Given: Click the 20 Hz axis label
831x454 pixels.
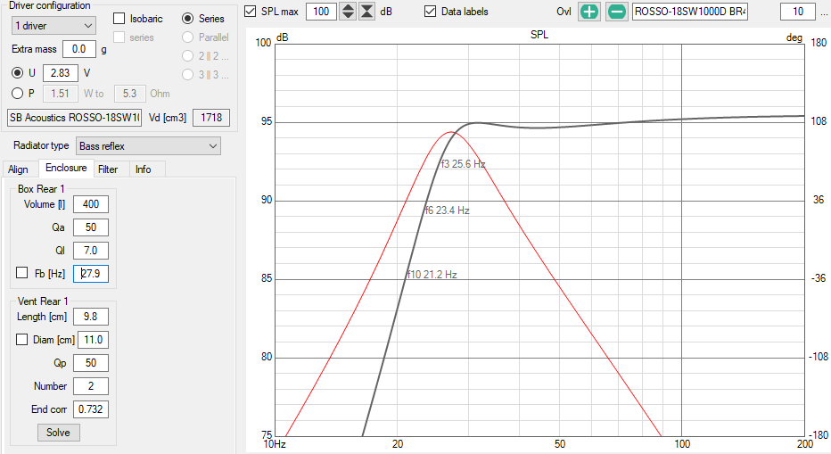Looking at the screenshot, I should pyautogui.click(x=398, y=444).
